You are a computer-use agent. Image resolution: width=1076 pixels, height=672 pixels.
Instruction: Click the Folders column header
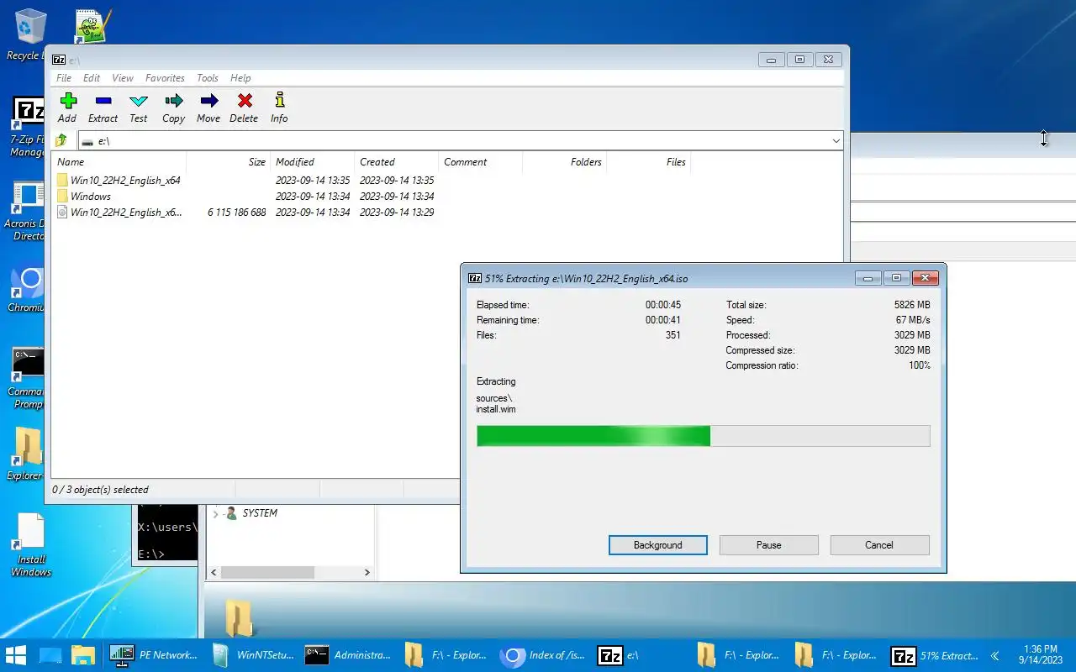(564, 162)
